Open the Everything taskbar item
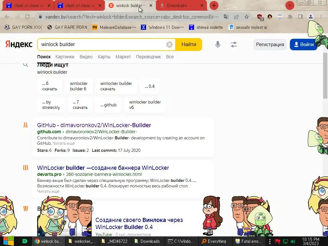 click(x=214, y=241)
